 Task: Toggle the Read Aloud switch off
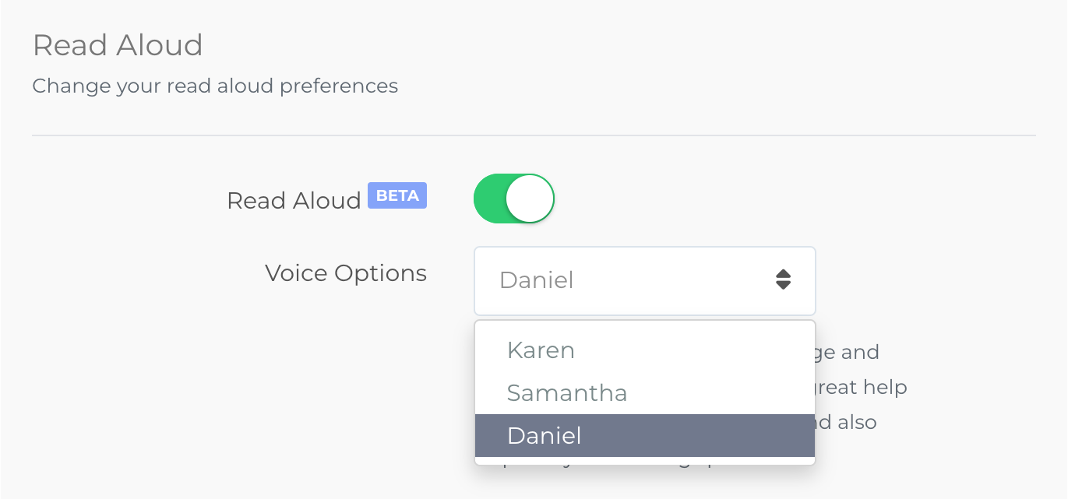[513, 199]
